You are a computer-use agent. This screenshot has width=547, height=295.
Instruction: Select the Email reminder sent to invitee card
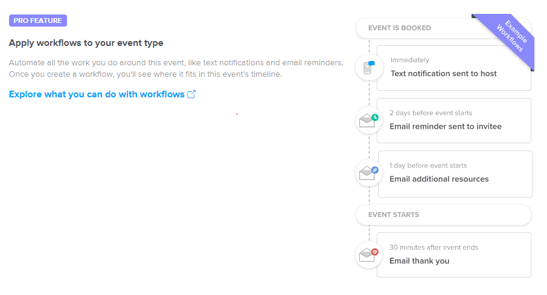pos(454,120)
